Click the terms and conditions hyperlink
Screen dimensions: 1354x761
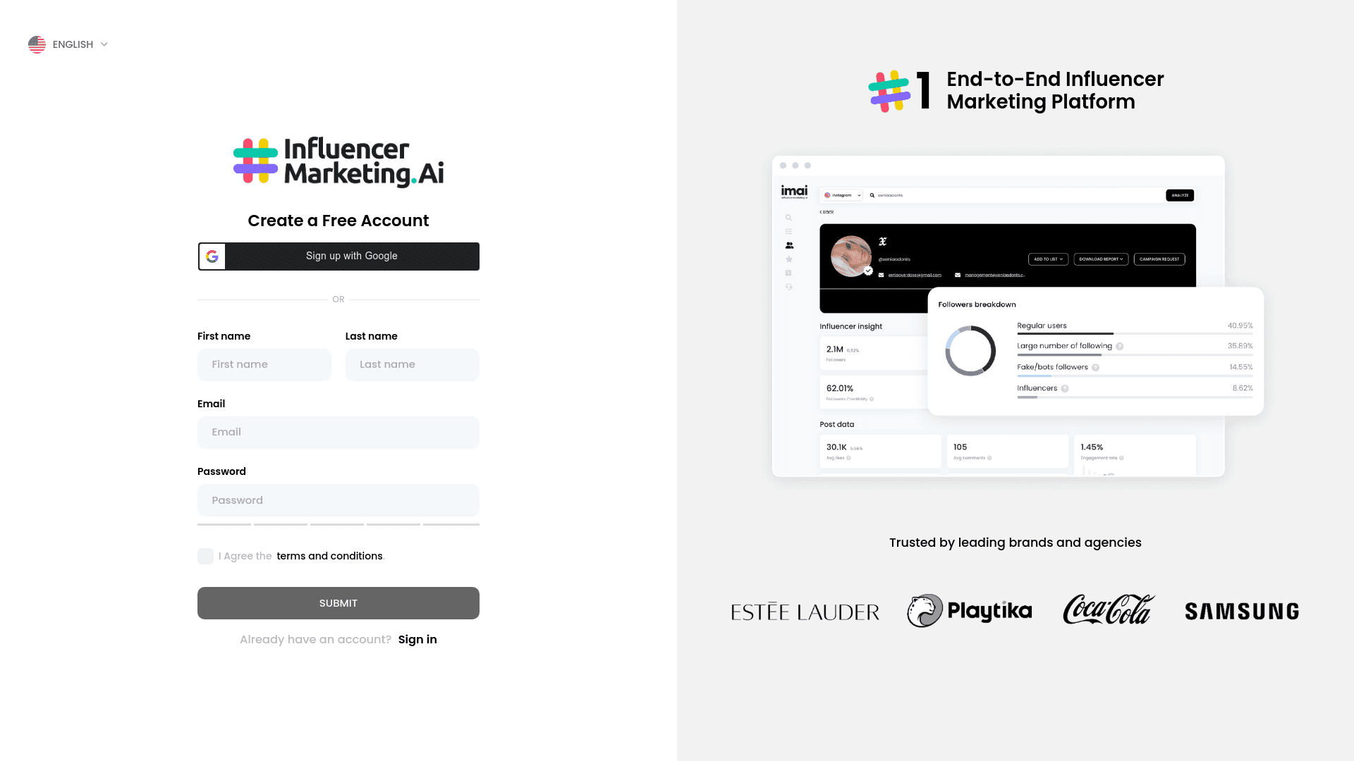329,556
